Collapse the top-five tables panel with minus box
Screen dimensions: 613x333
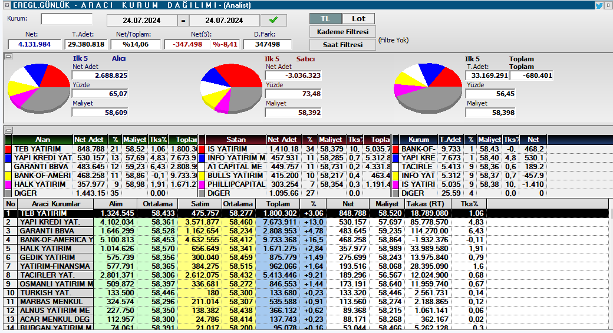(x=9, y=130)
